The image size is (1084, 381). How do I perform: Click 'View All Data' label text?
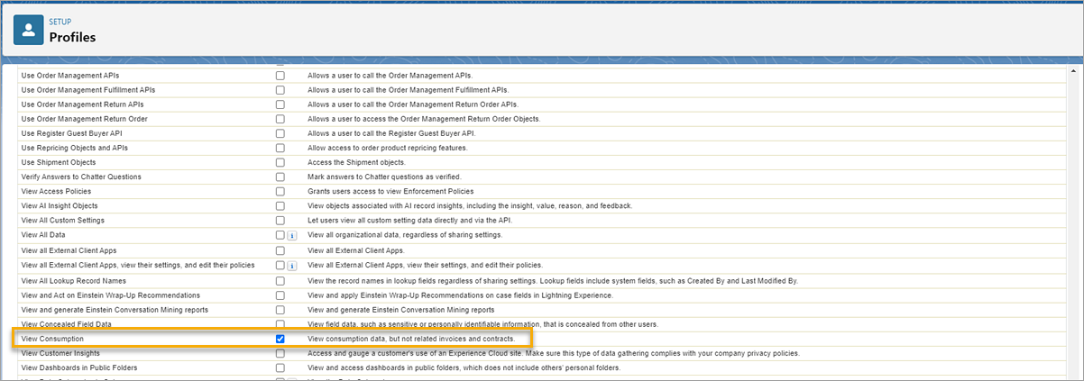tap(43, 235)
